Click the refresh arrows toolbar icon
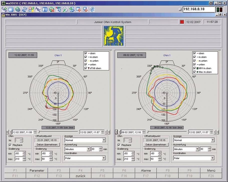 [25, 9]
